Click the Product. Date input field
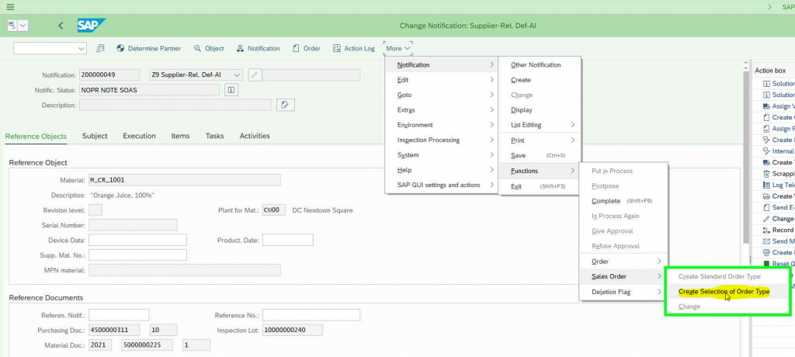795x357 pixels. 287,240
